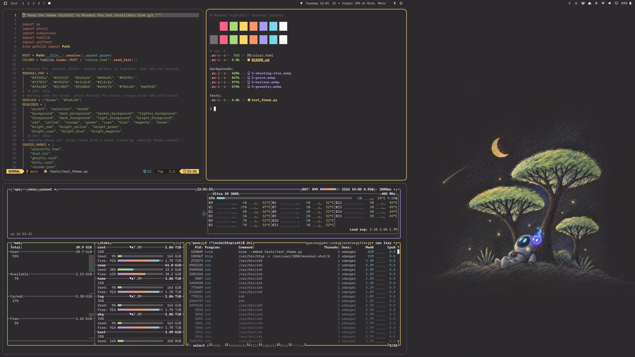This screenshot has width=635, height=357.
Task: Click signals in proc footer
Action: (x=269, y=346)
